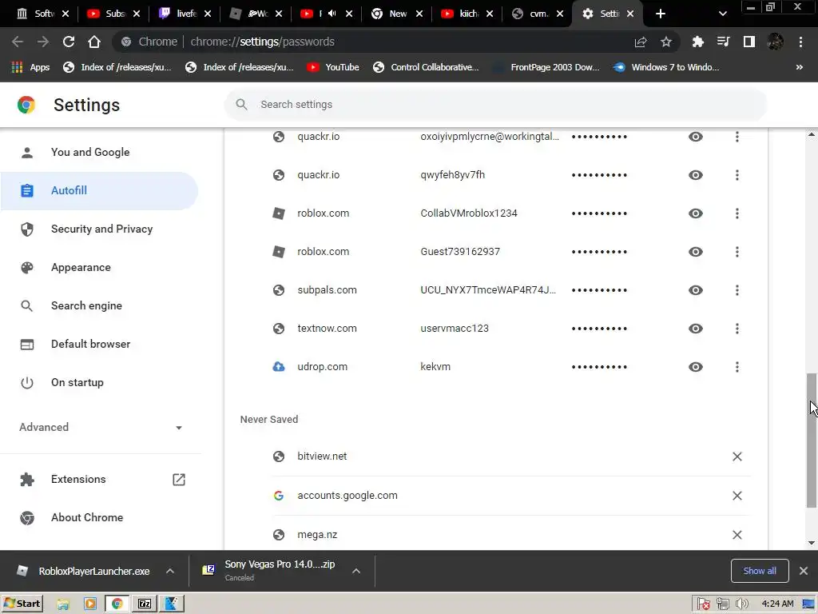This screenshot has height=614, width=818.
Task: Open 7-Zip from the taskbar
Action: 145,604
